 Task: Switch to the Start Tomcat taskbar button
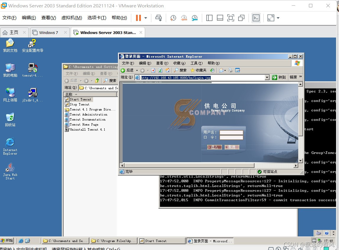coord(162,241)
